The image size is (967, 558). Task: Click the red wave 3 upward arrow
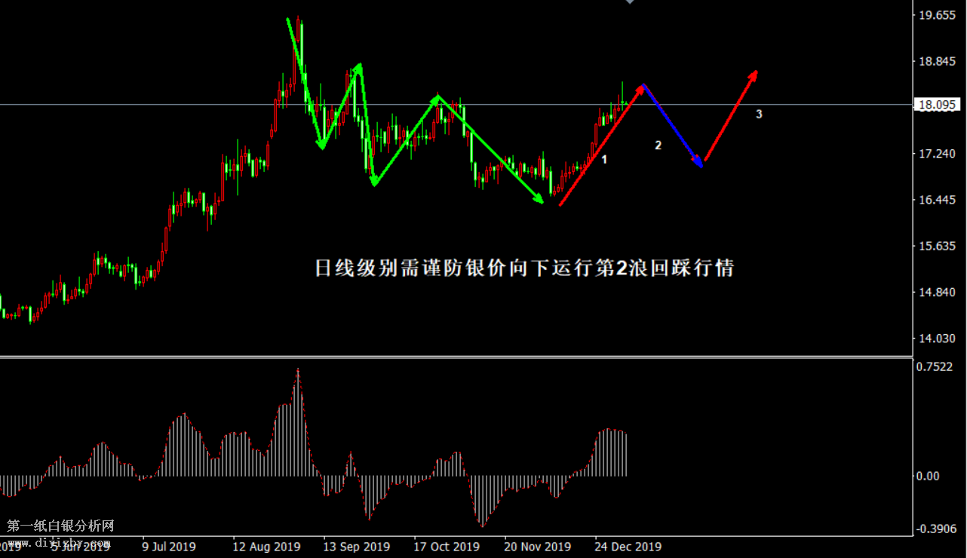(x=730, y=118)
